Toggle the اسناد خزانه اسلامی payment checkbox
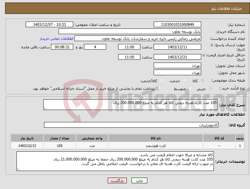Screen dimensions: 250x189 [x=159, y=88]
